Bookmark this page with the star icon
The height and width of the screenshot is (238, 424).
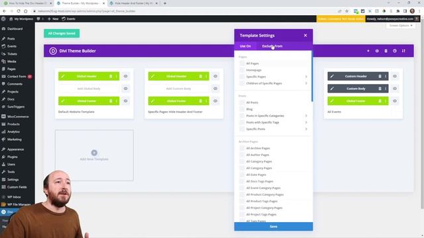click(347, 11)
